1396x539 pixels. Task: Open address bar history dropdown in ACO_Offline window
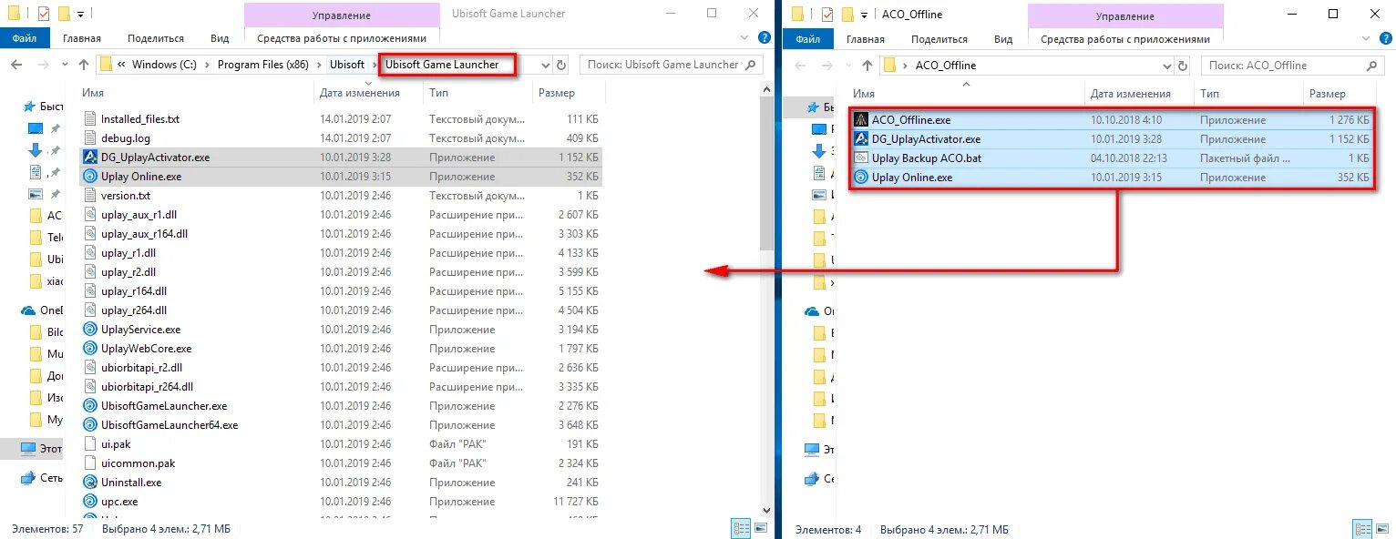(x=1166, y=66)
